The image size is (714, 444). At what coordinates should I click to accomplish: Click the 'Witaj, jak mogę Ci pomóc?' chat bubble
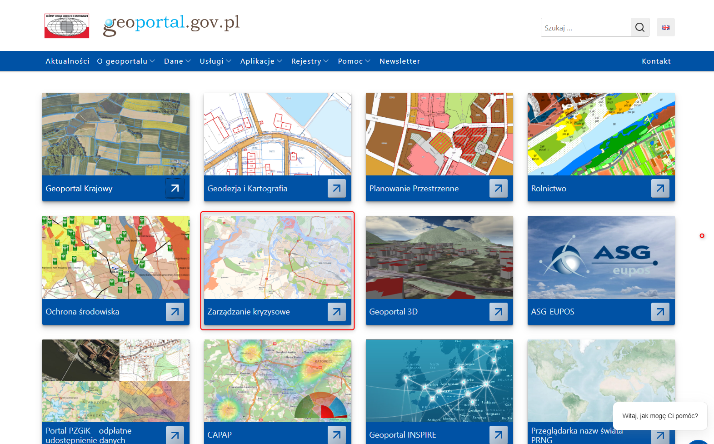[x=660, y=416]
